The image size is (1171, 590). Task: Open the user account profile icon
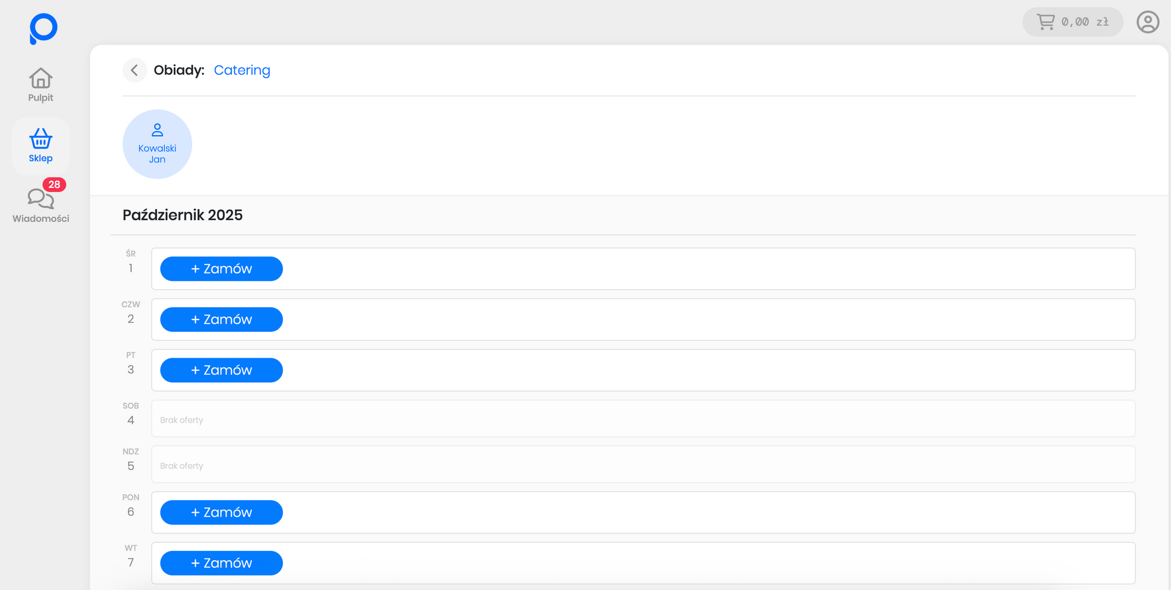click(x=1148, y=22)
